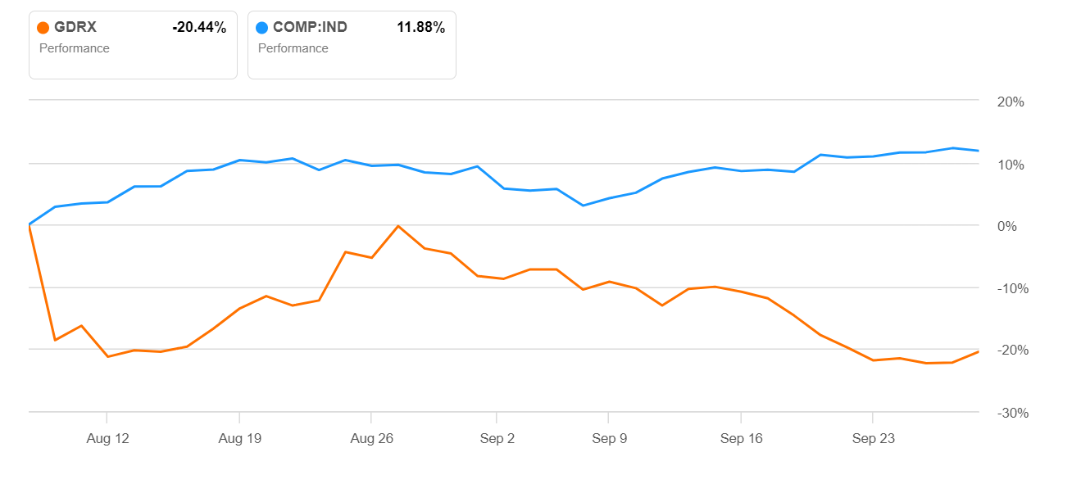Click the Sep 9 date label
Screen dimensions: 1090x484
[x=609, y=439]
